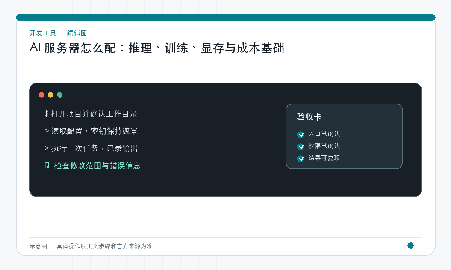Select the 开发工具 category label
Image resolution: width=451 pixels, height=270 pixels.
[43, 33]
